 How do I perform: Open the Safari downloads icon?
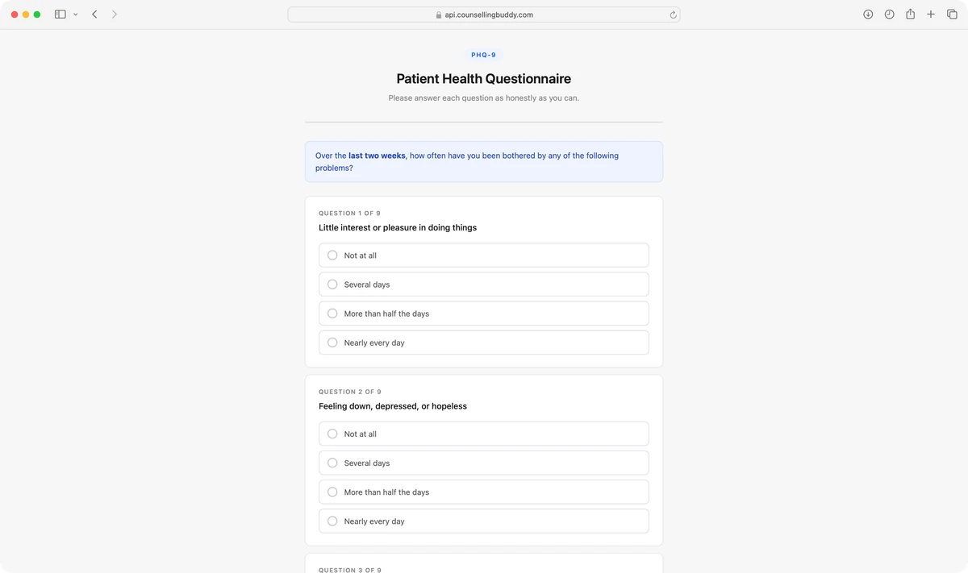point(868,14)
